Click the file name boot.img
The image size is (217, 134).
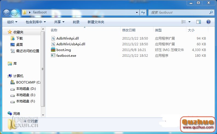tap(64, 50)
